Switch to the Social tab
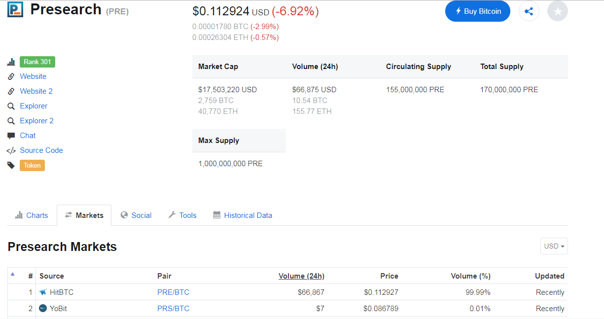Screen dimensions: 604x319 [x=136, y=215]
